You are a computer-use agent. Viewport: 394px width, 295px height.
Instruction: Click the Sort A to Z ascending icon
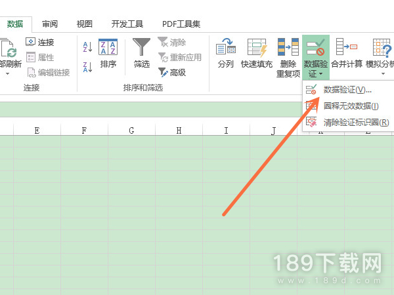(x=87, y=47)
